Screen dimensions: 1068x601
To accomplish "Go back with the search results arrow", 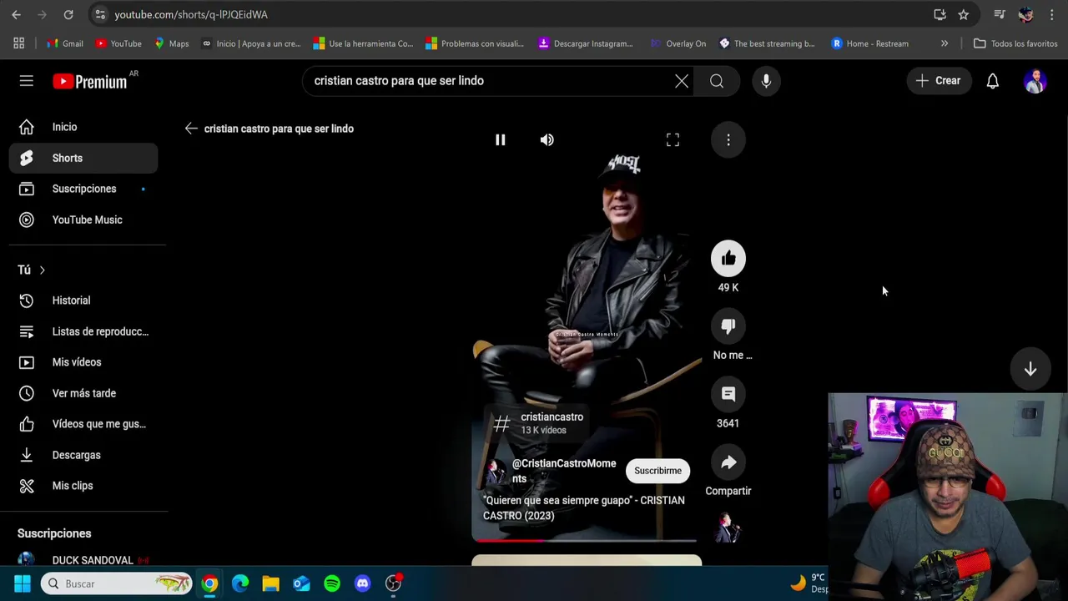I will tap(191, 129).
